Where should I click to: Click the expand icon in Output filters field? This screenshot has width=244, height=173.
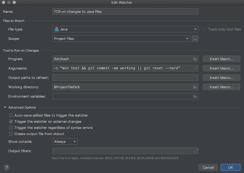[196, 151]
